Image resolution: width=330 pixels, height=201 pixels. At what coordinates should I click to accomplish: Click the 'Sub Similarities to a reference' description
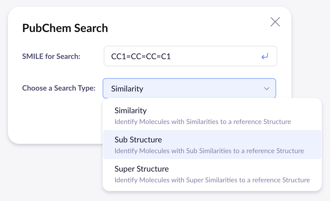point(209,151)
